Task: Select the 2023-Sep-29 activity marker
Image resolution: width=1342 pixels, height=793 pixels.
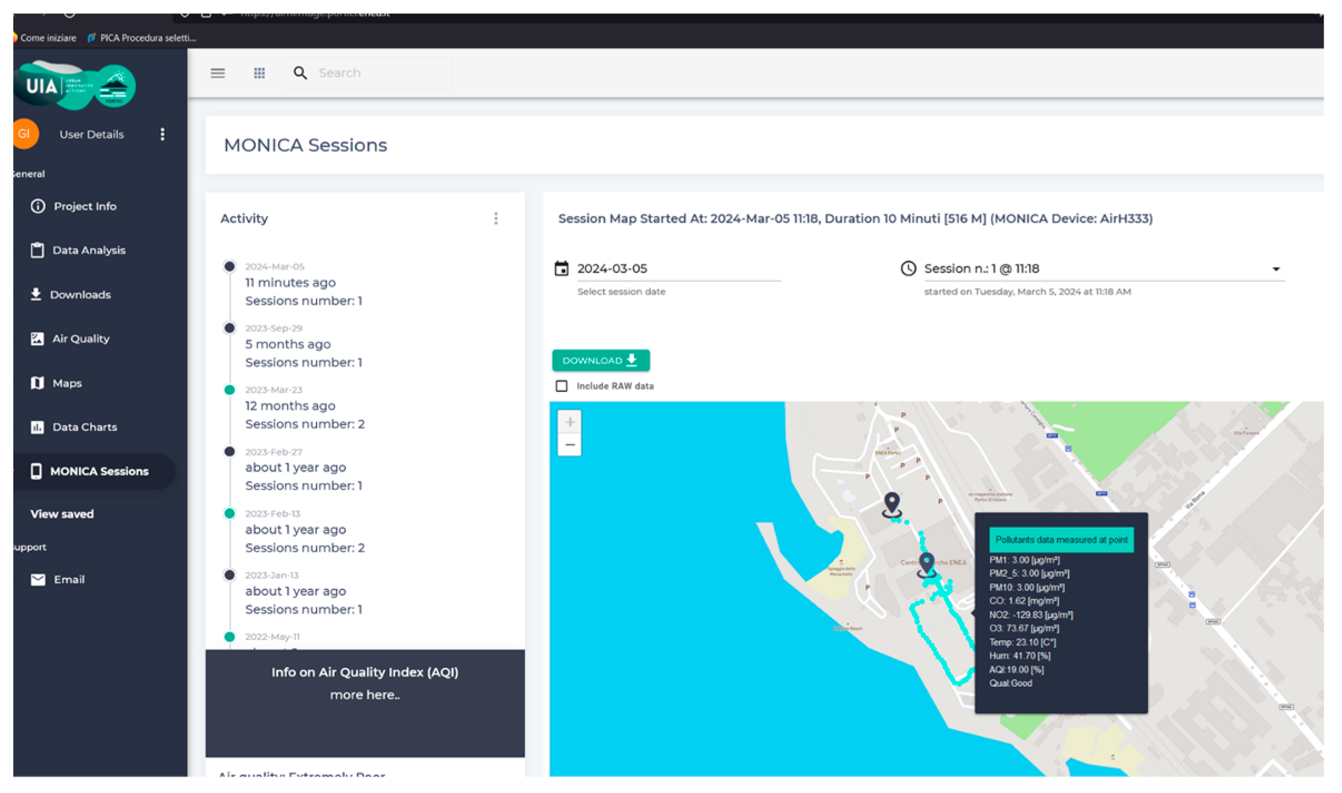Action: (x=230, y=328)
